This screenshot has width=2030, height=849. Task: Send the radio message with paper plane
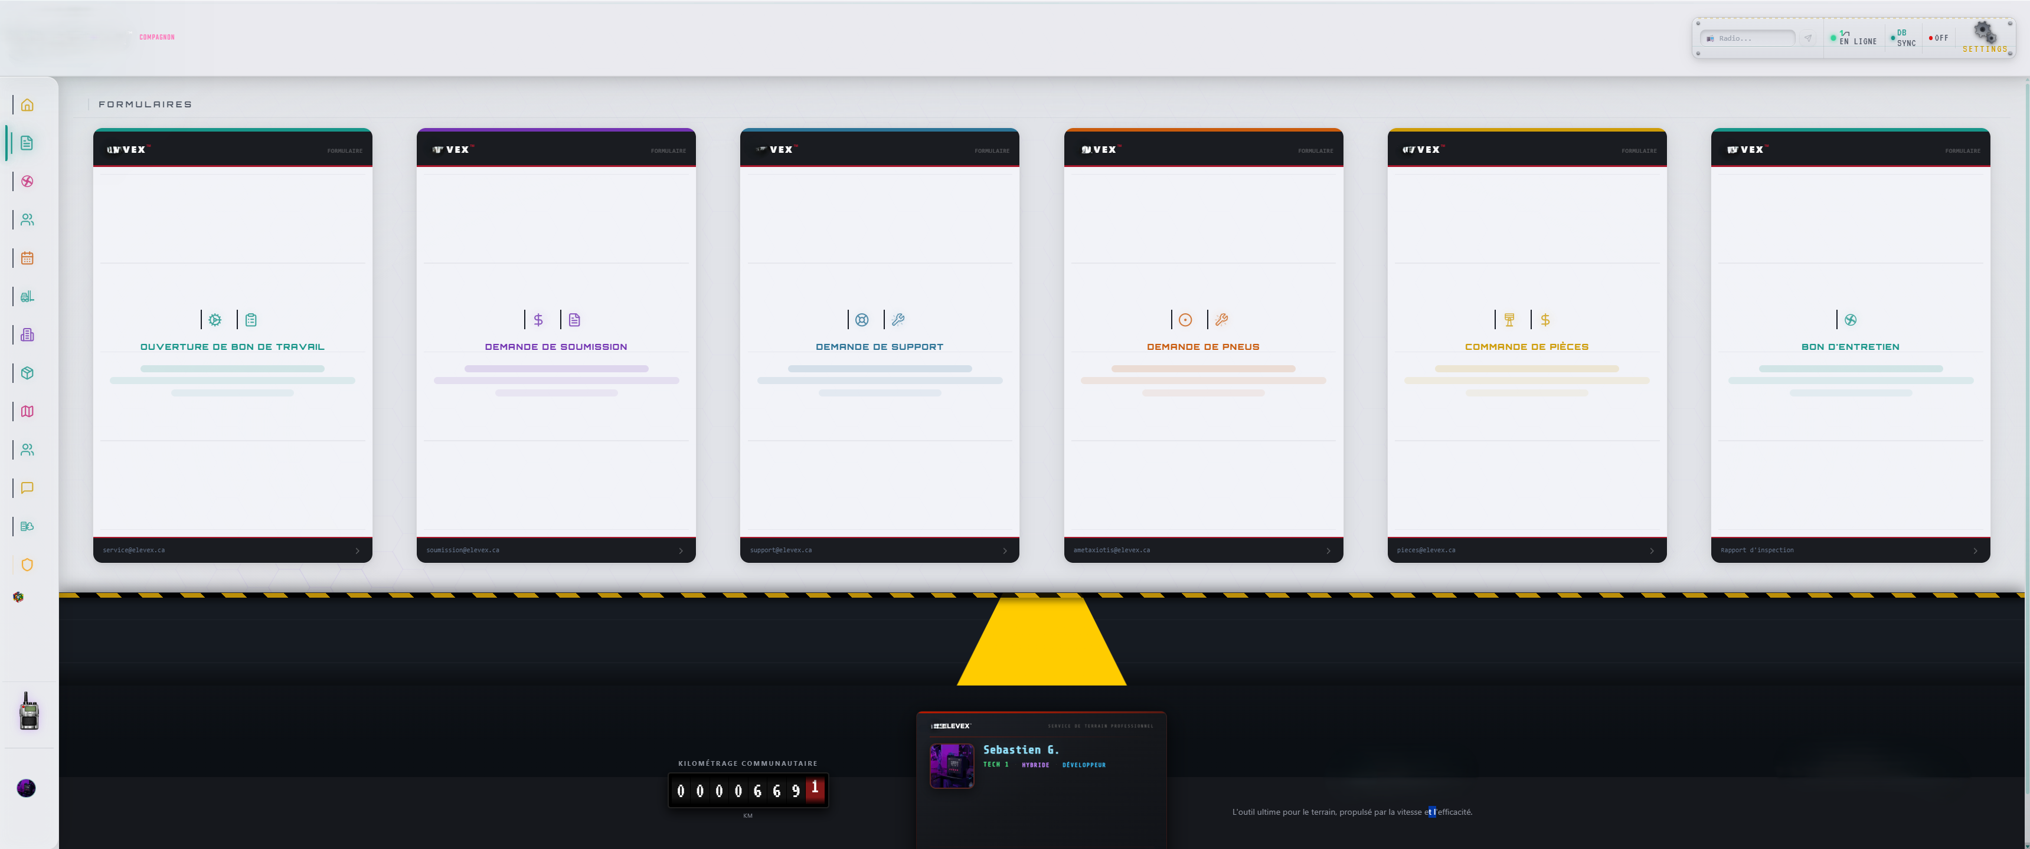[x=1809, y=38]
